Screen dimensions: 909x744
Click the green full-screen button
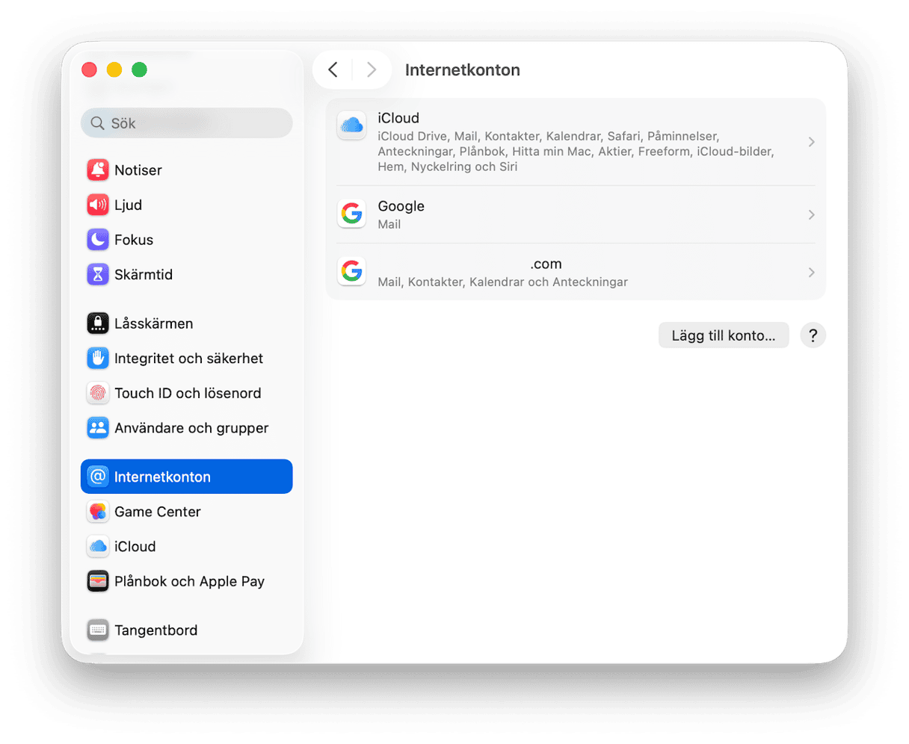(x=139, y=69)
